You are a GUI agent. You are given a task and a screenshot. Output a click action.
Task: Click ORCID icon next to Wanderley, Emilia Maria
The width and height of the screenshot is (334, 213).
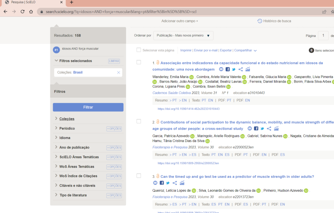click(191, 77)
